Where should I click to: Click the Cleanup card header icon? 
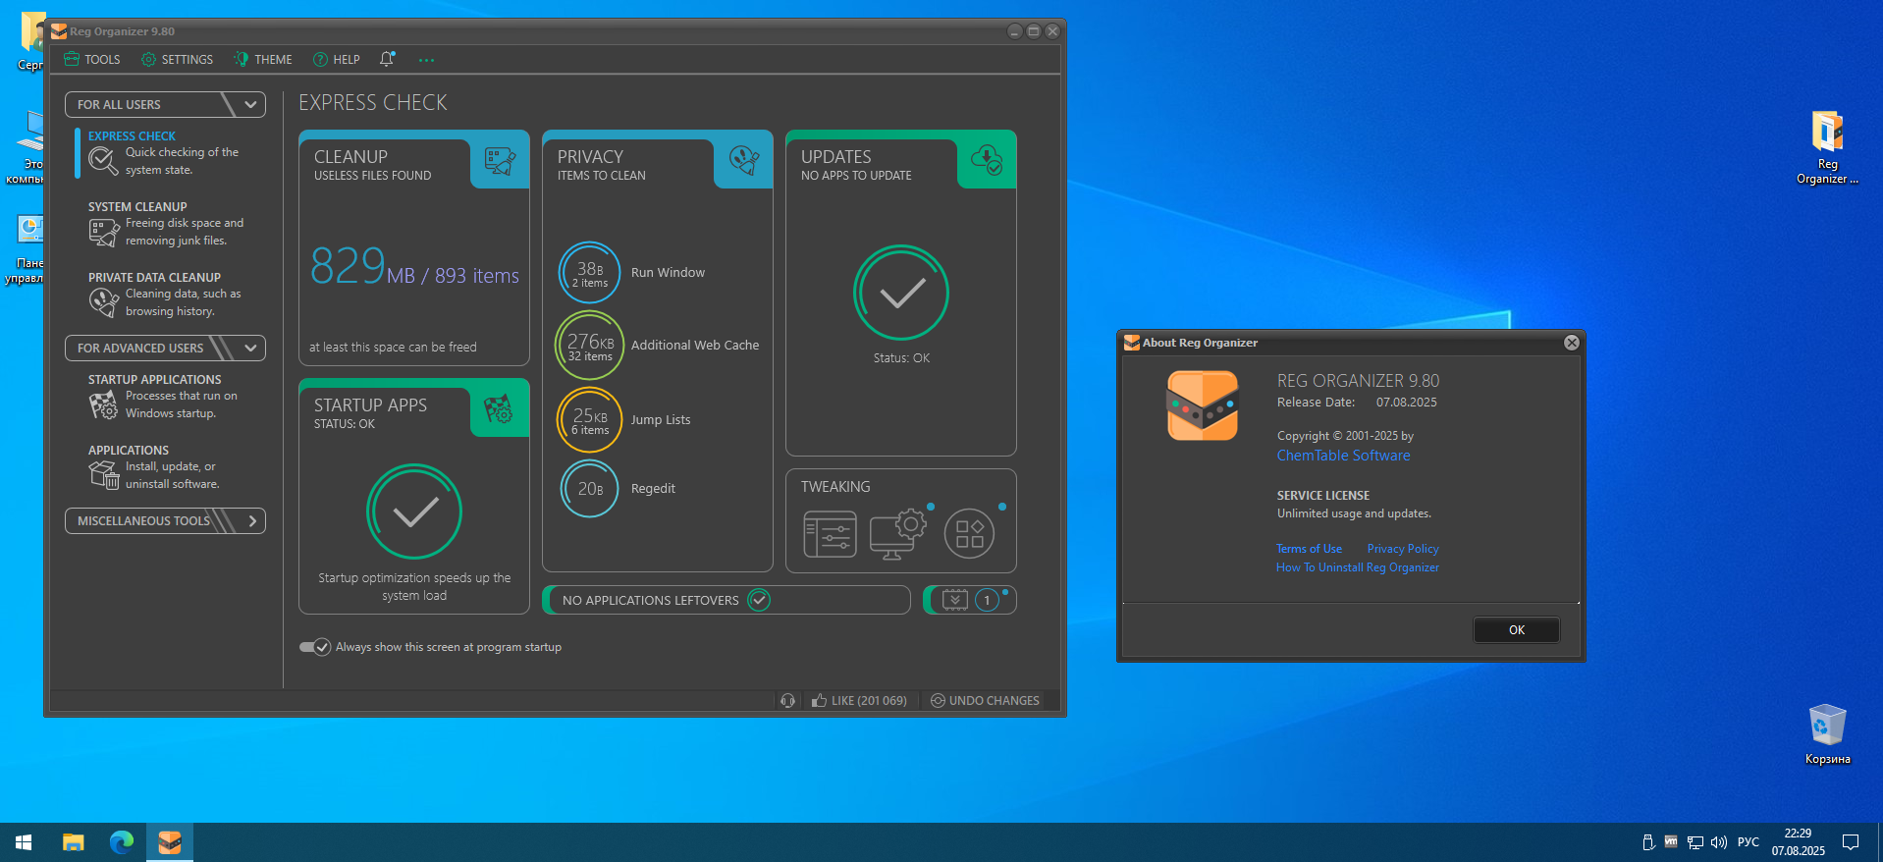[500, 161]
